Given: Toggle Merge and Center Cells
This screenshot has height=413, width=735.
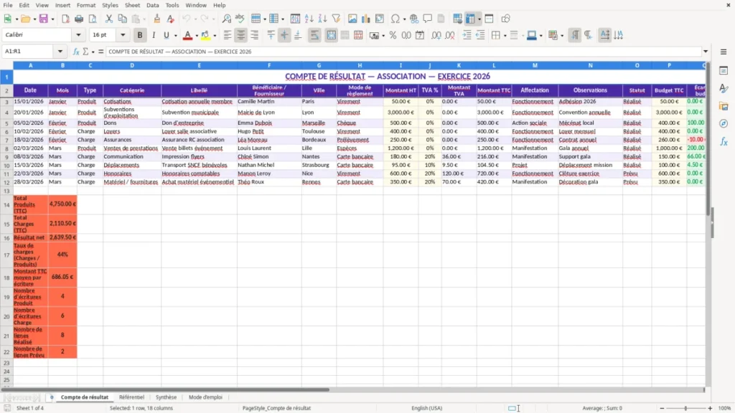Looking at the screenshot, I should [331, 35].
